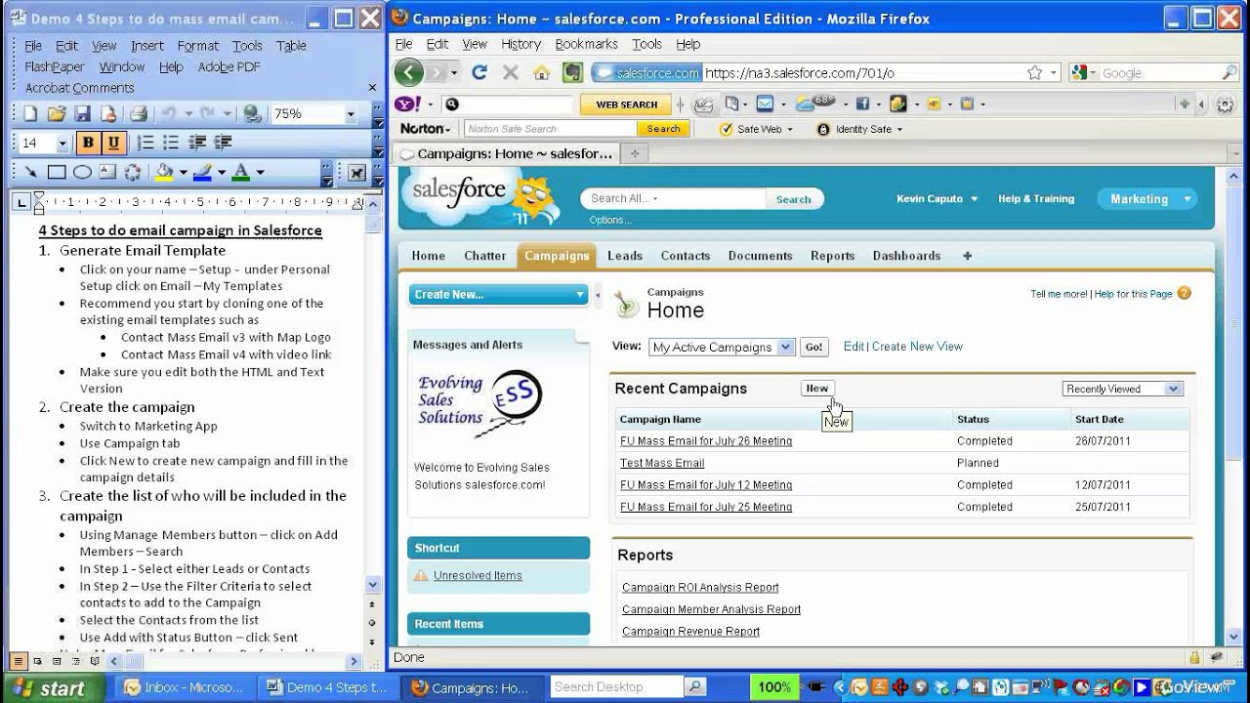Click the Insert Hyperlink globe icon in Word

253,114
